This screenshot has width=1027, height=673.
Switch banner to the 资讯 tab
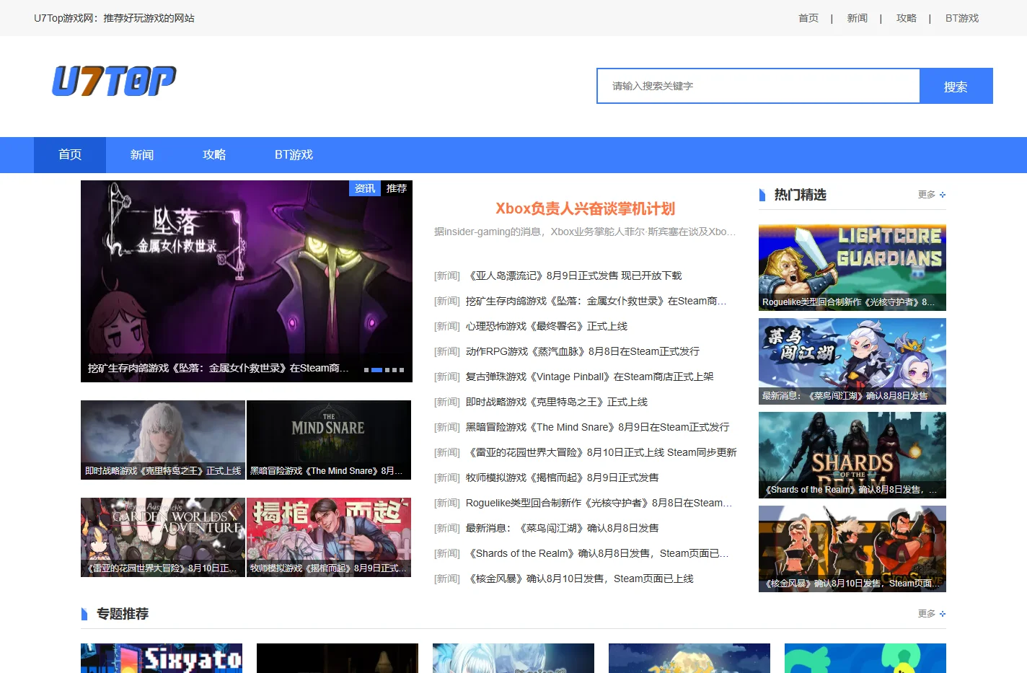tap(365, 188)
